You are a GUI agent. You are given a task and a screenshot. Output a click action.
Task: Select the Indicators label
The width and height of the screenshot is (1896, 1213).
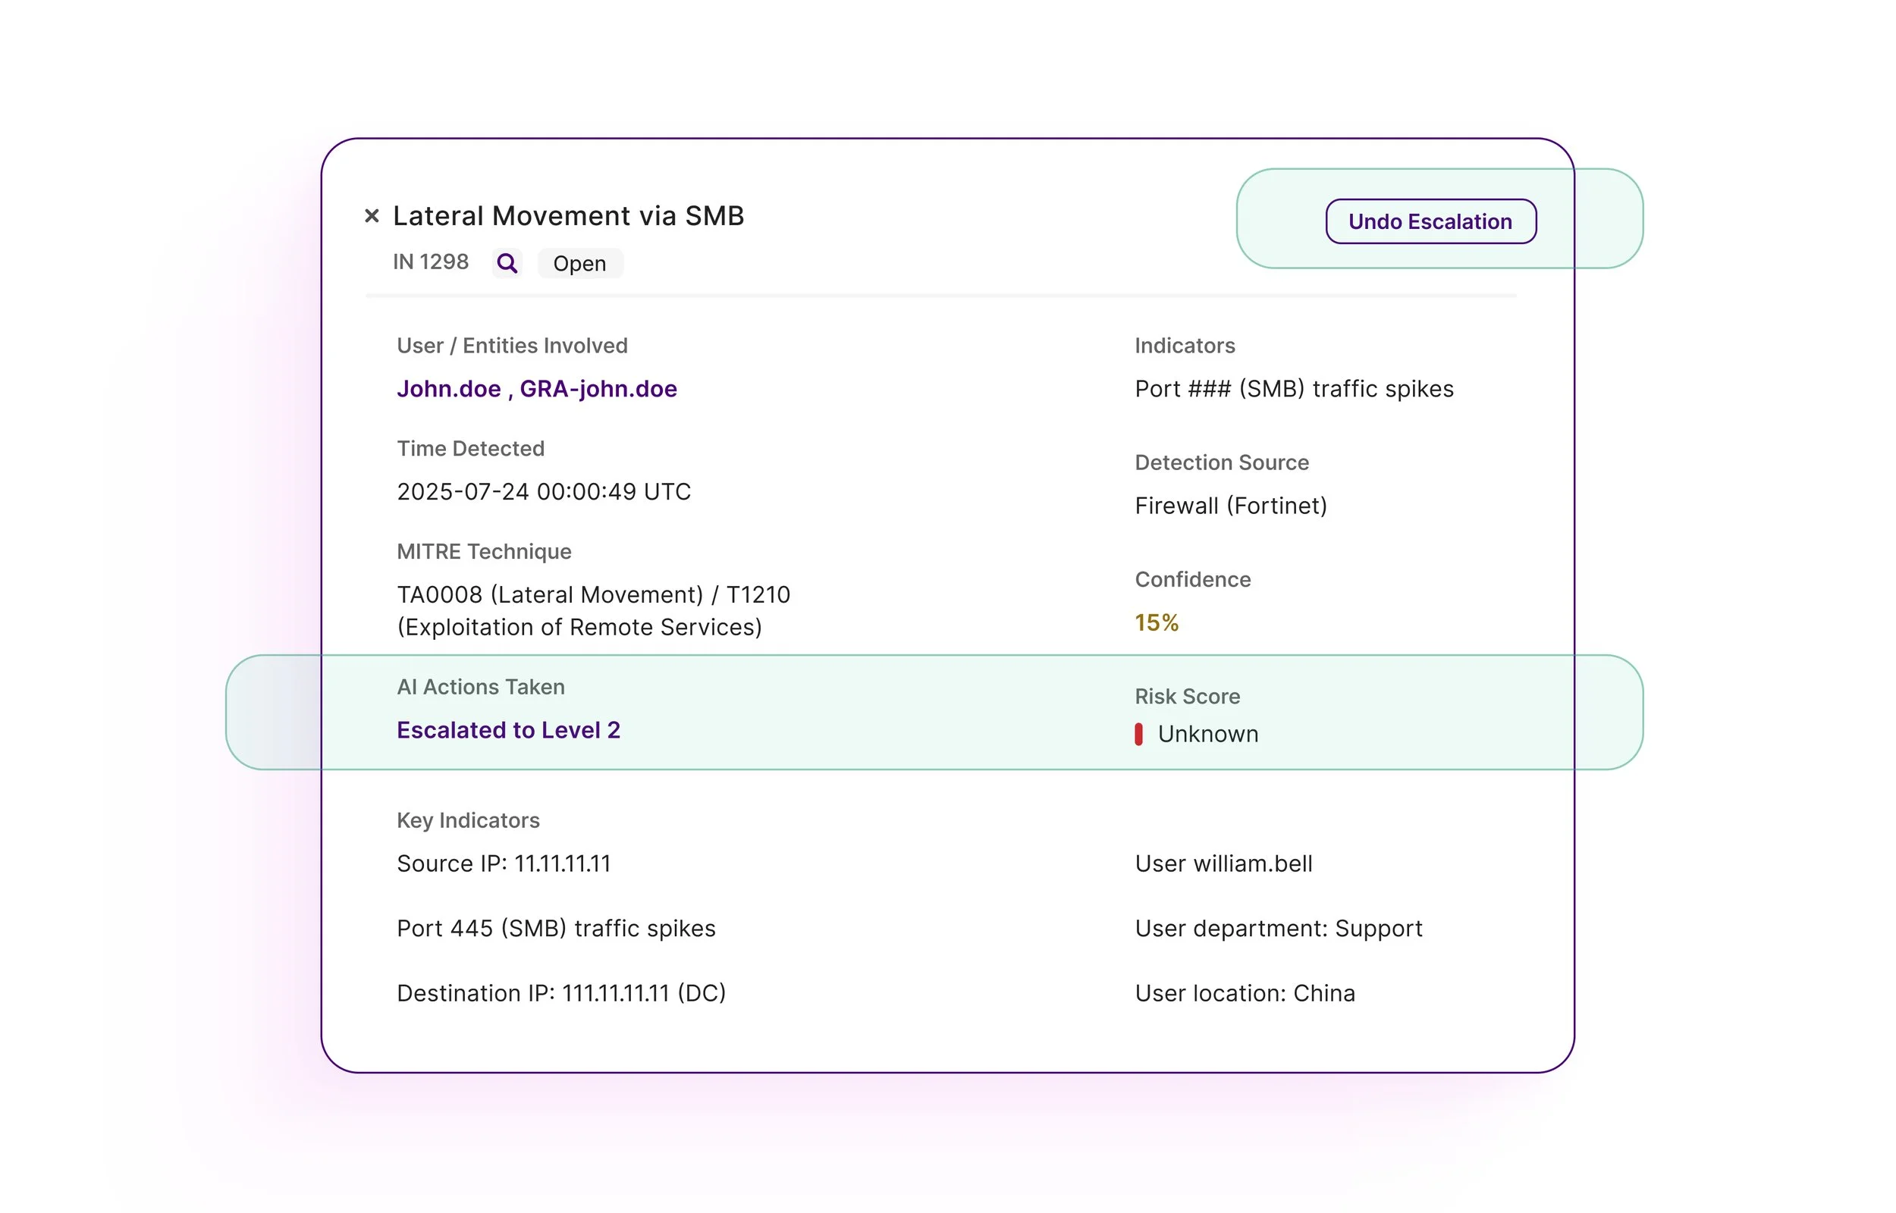(x=1185, y=346)
